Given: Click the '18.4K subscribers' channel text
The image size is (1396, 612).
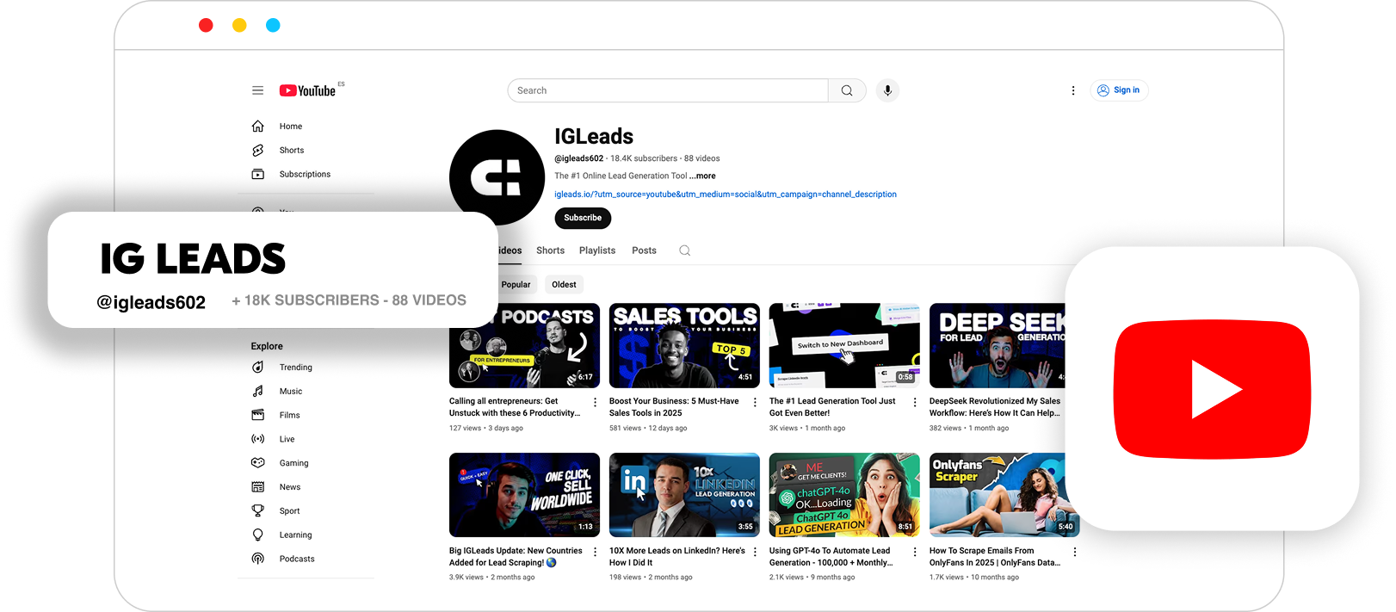Looking at the screenshot, I should pyautogui.click(x=644, y=158).
